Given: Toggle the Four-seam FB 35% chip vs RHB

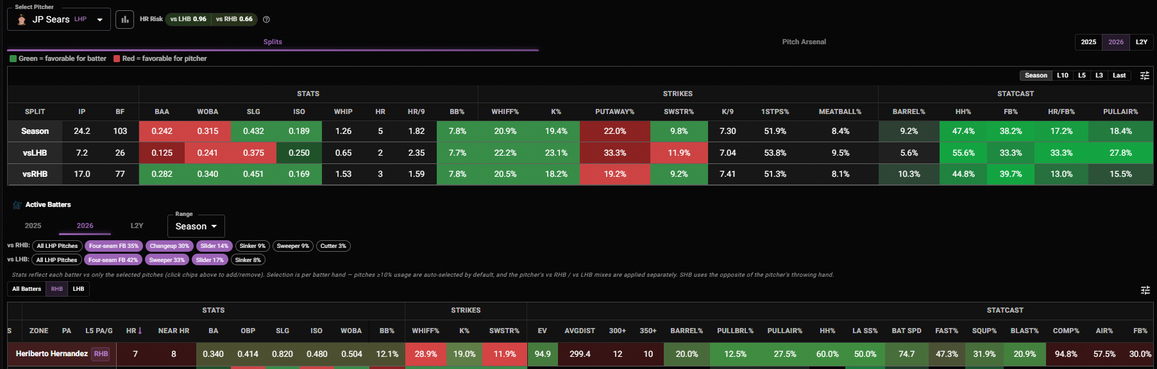Looking at the screenshot, I should click(x=114, y=246).
